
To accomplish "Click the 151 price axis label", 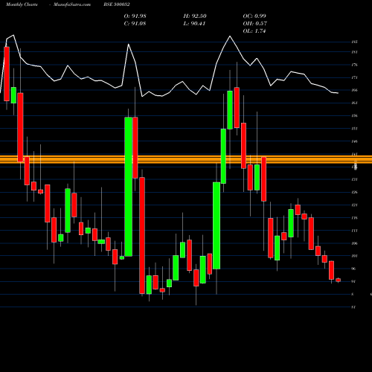I will click(x=354, y=129).
